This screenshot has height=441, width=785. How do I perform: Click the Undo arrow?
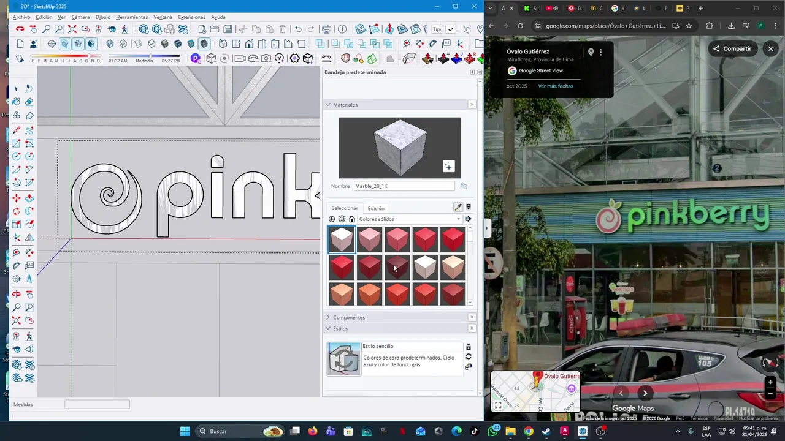pos(298,29)
